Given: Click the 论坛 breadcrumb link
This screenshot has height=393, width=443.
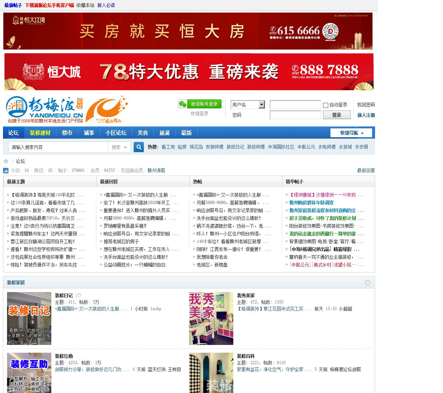Looking at the screenshot, I should click(x=20, y=161).
